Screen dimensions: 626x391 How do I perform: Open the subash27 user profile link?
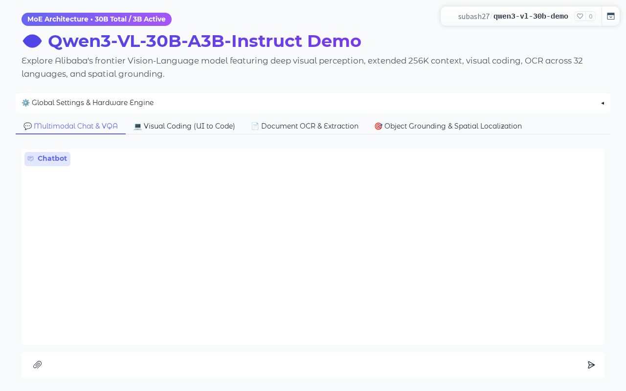473,17
